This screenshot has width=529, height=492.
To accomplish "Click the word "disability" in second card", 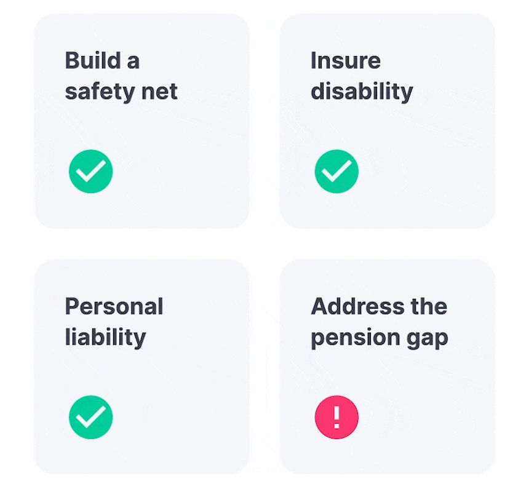I will point(362,92).
